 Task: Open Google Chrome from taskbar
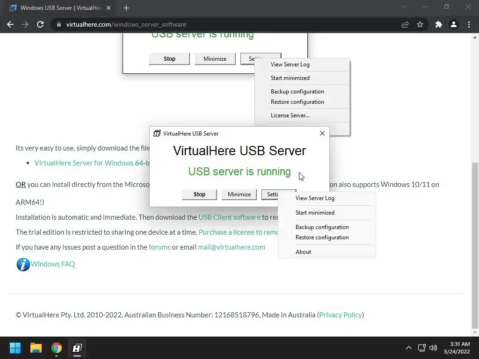coord(57,348)
